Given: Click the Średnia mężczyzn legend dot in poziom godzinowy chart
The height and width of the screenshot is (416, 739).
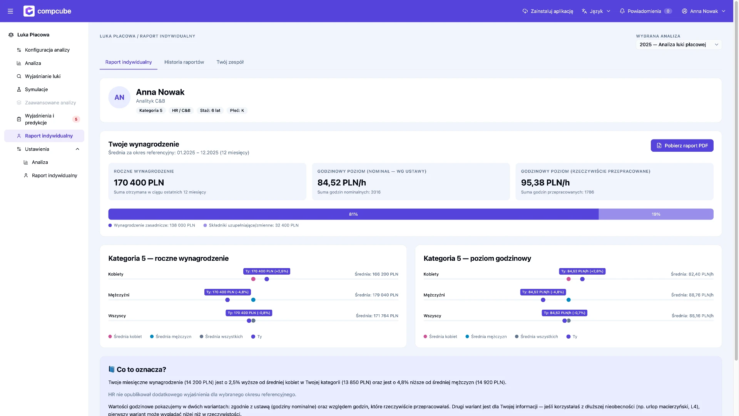Looking at the screenshot, I should tap(467, 337).
